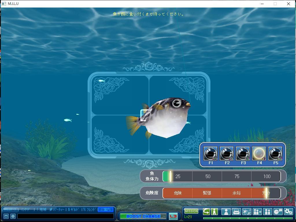Open the settings gears icon

(288, 212)
